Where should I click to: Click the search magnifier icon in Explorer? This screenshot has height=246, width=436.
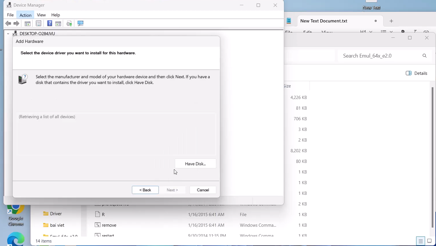424,56
